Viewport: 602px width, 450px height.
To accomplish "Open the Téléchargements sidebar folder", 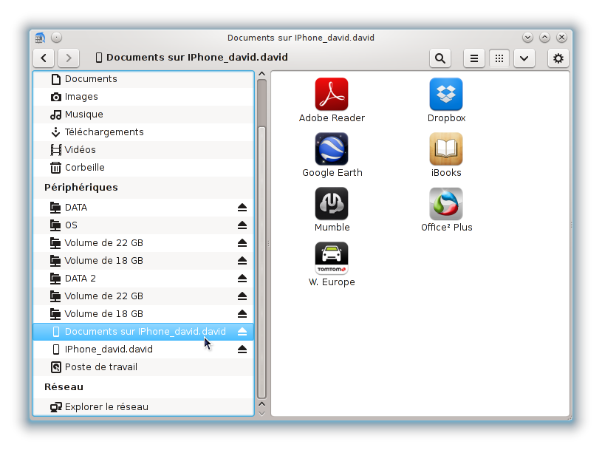I will [x=143, y=132].
